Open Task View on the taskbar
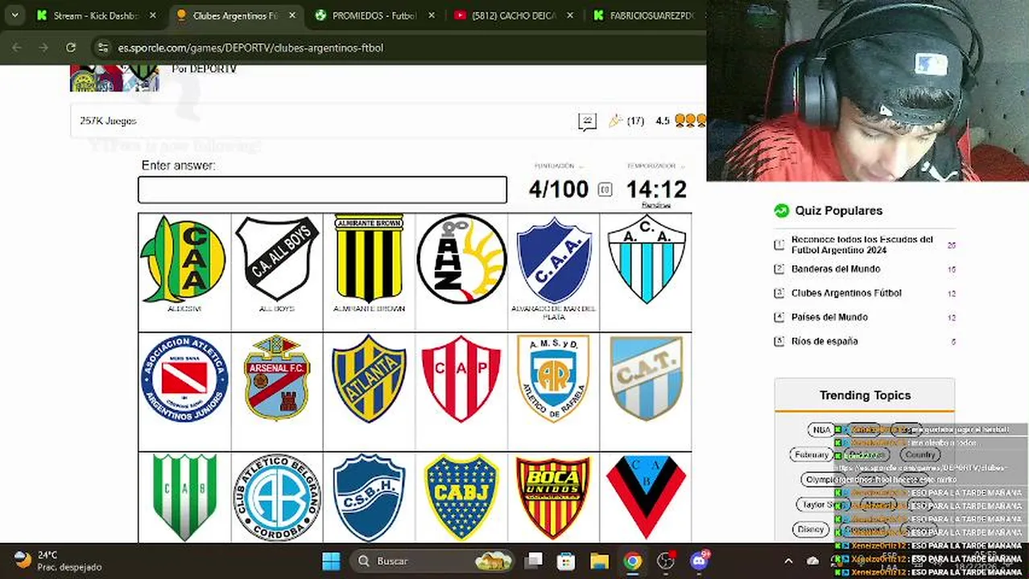This screenshot has width=1029, height=579. pos(533,561)
